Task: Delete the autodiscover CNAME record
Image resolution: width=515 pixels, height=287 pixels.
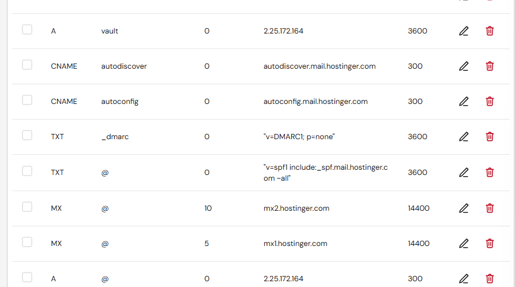Action: [x=490, y=66]
